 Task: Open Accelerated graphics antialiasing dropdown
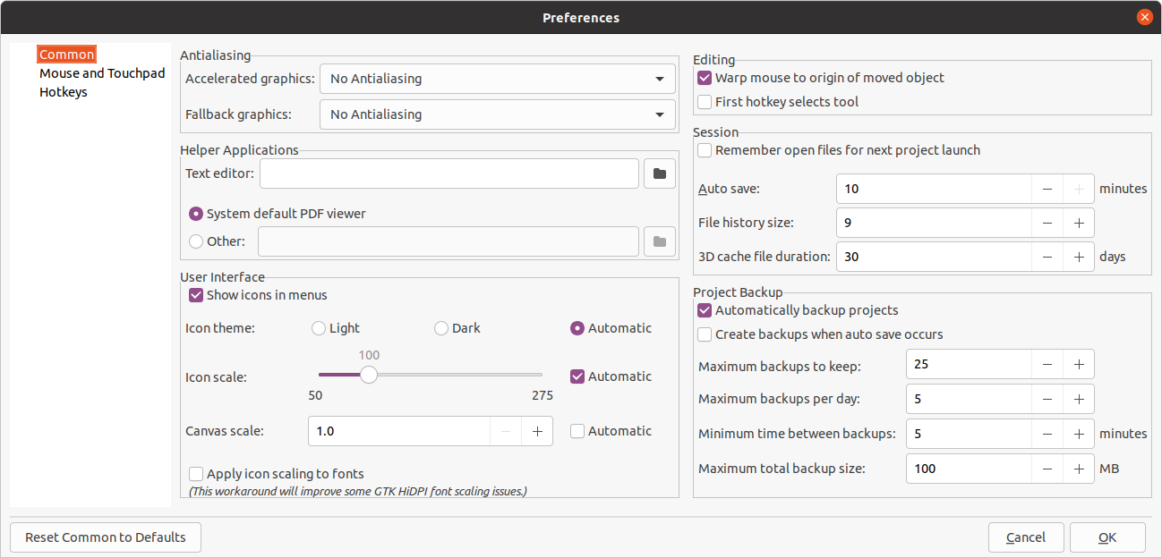point(497,79)
